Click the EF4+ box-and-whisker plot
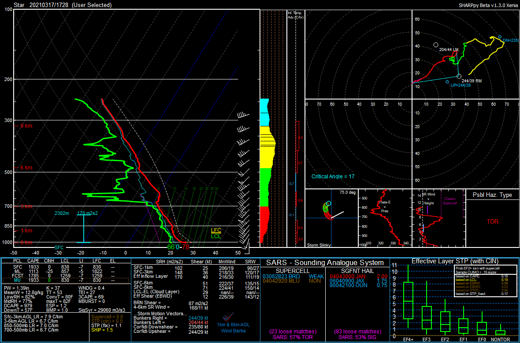 [x=408, y=296]
